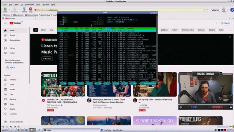
Task: Click the YouTube logo
Action: pos(15,23)
